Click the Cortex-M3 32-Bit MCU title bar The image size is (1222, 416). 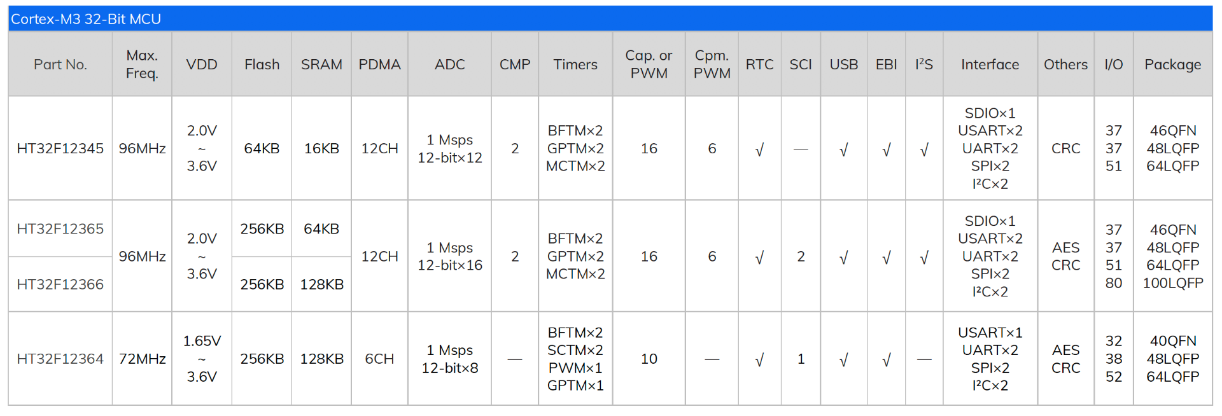pos(86,19)
